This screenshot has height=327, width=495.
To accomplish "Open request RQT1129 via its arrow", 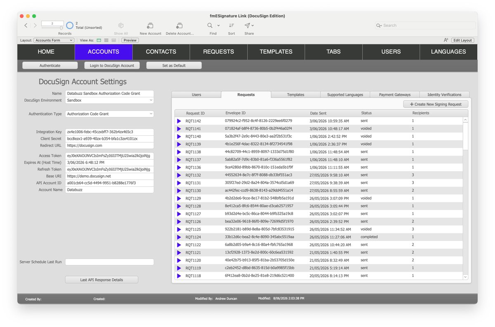I will click(x=179, y=198).
